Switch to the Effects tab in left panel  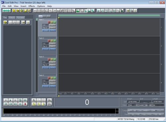click(12, 18)
